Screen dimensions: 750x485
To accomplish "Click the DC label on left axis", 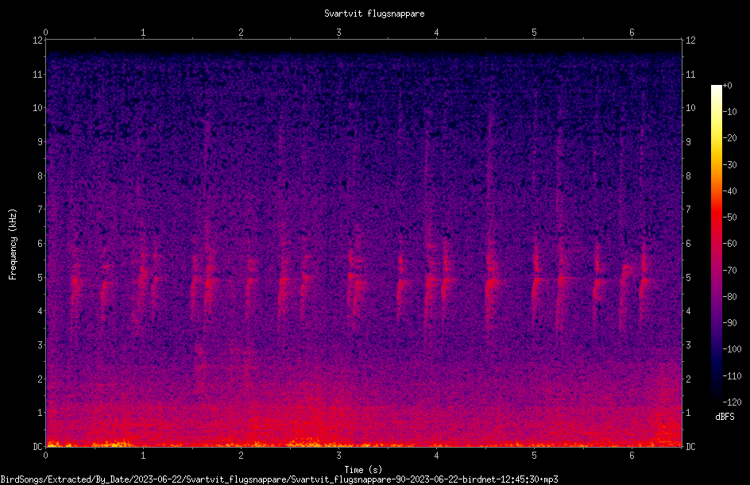I will tap(37, 446).
